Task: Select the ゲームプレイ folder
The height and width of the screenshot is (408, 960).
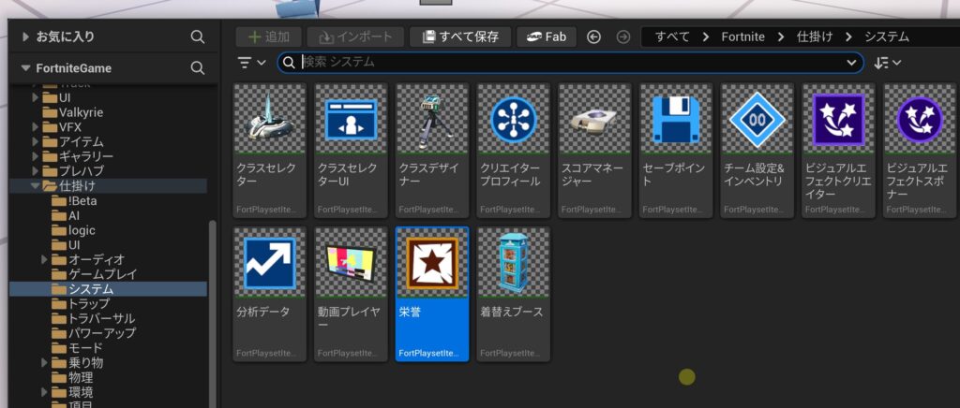Action: tap(102, 274)
